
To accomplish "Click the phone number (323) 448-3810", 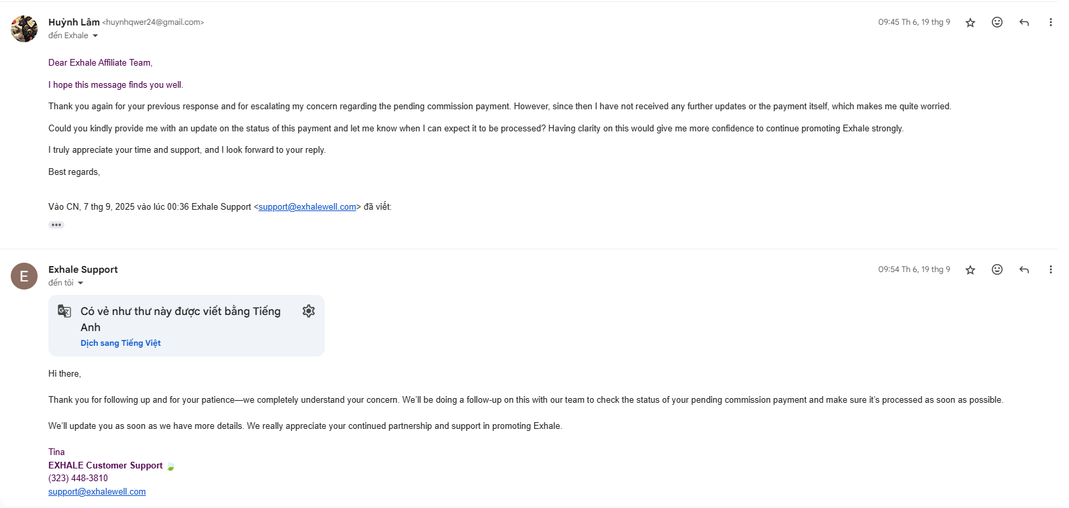I will tap(78, 479).
